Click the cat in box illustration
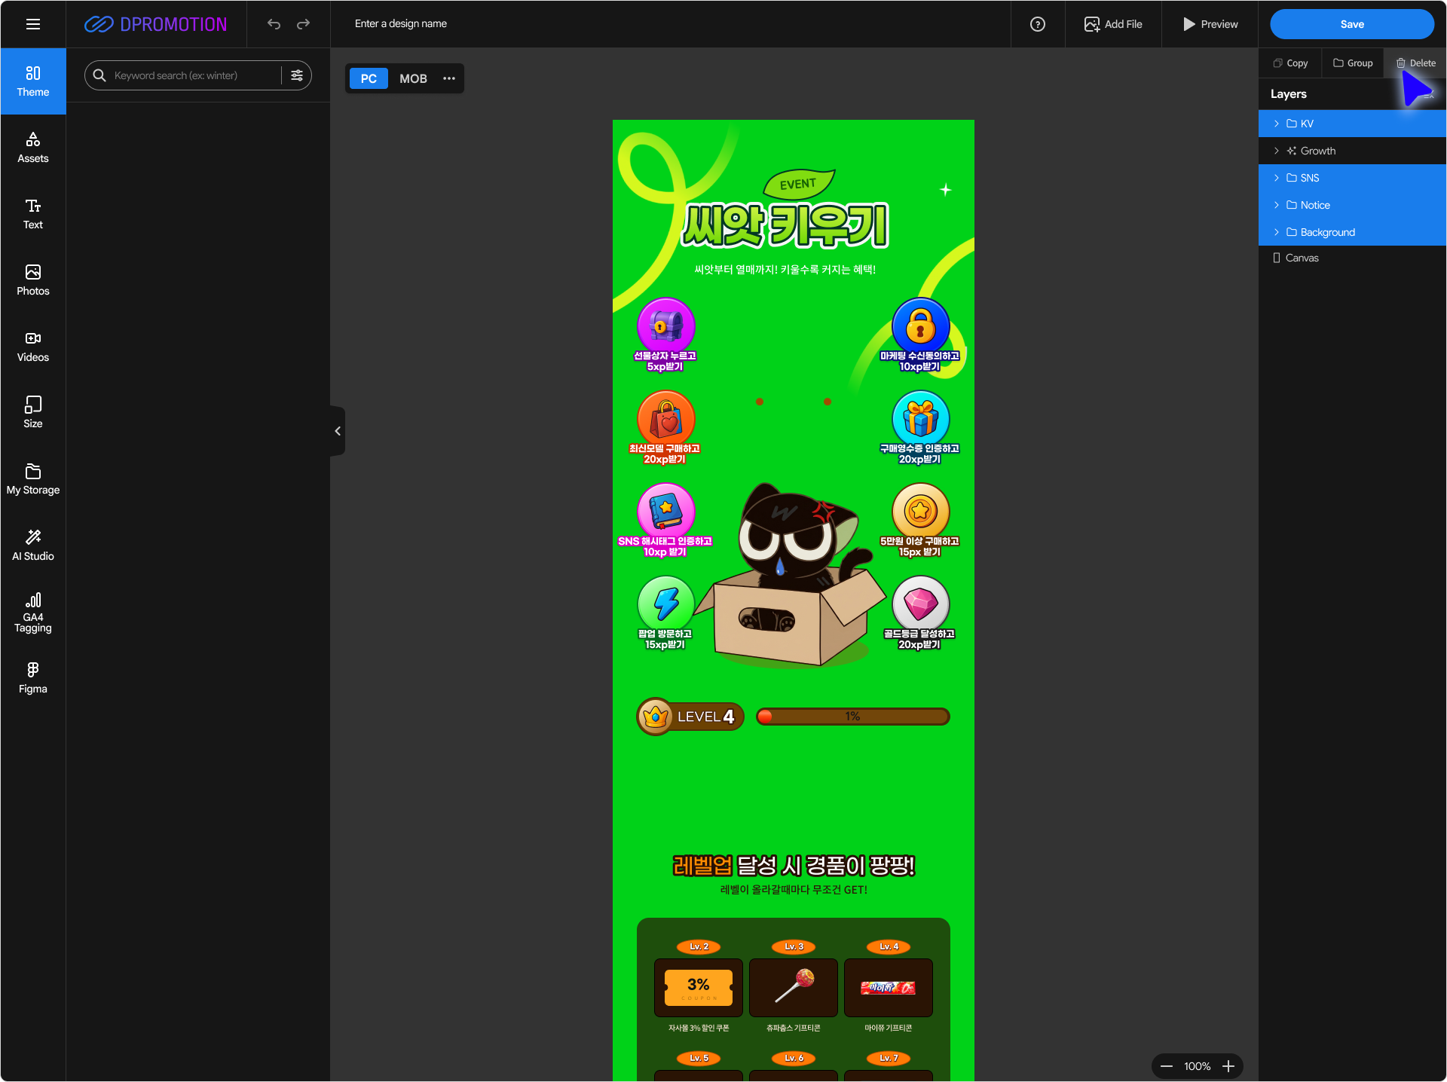Image resolution: width=1447 pixels, height=1082 pixels. click(x=791, y=575)
